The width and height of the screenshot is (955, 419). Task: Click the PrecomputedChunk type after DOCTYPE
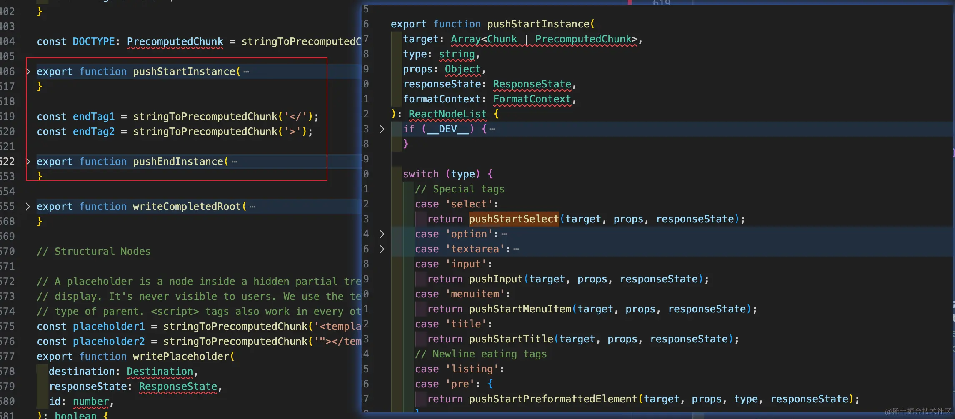click(x=175, y=42)
